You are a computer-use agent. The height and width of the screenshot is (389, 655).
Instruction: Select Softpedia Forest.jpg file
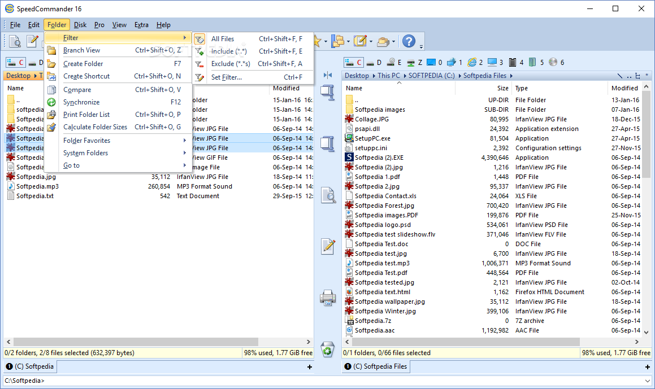pyautogui.click(x=384, y=206)
